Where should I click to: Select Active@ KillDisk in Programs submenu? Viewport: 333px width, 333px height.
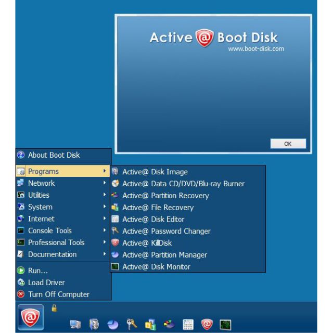(188, 243)
